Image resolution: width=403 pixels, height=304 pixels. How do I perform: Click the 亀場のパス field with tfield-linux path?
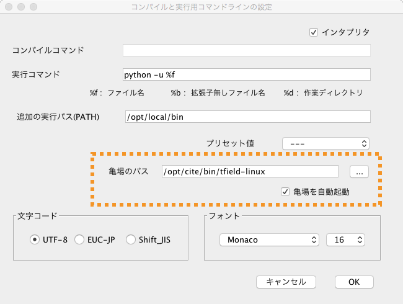click(x=249, y=171)
